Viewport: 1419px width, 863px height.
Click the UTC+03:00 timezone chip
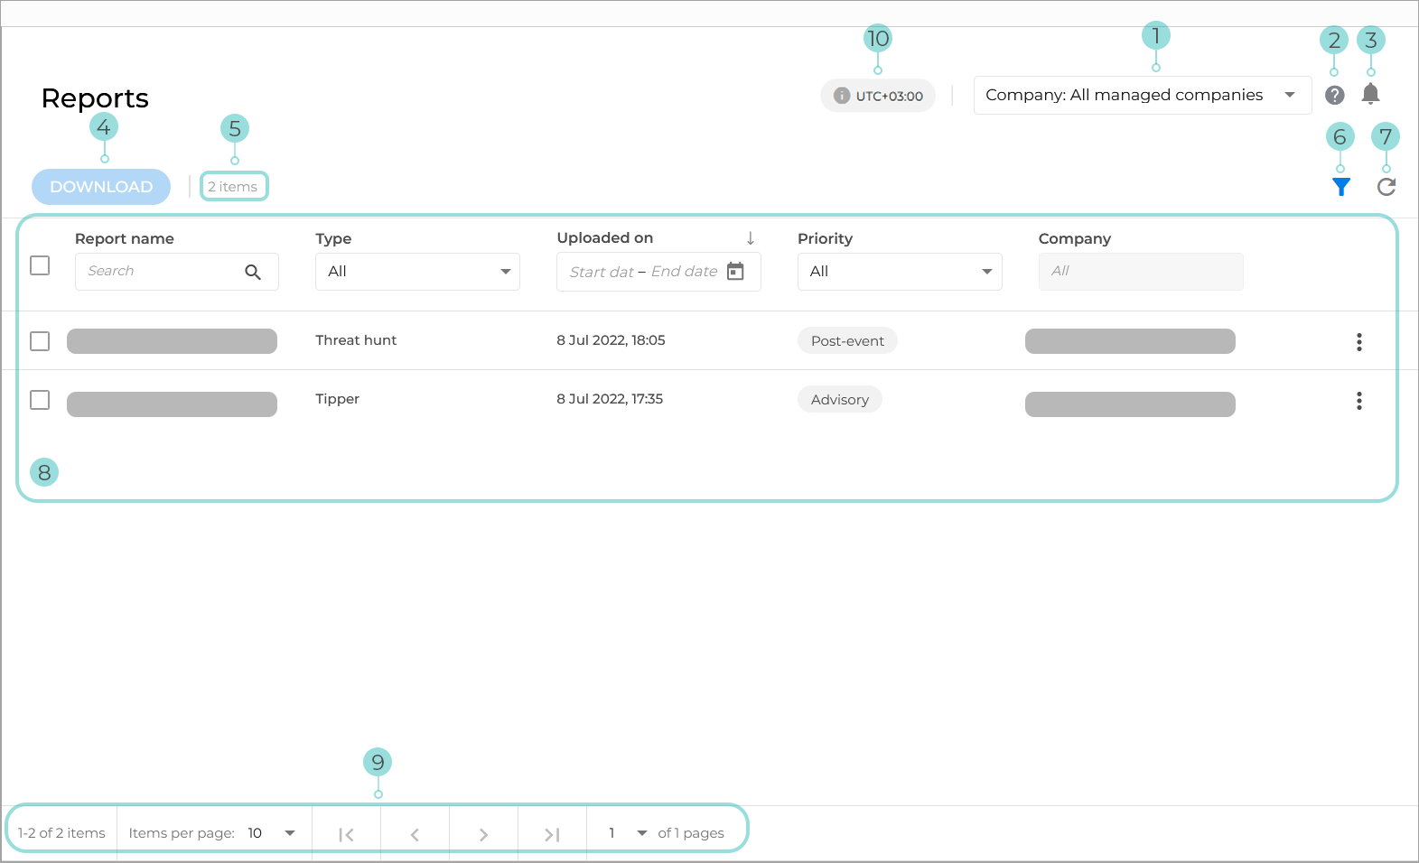(x=878, y=96)
